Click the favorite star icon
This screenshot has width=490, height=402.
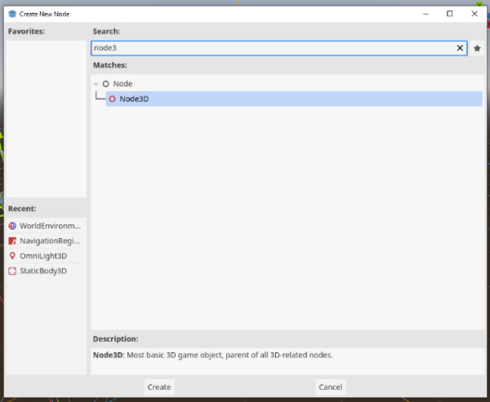click(x=477, y=48)
